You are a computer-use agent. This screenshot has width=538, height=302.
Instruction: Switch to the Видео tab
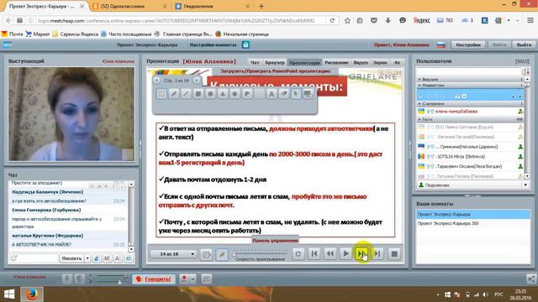pos(361,63)
